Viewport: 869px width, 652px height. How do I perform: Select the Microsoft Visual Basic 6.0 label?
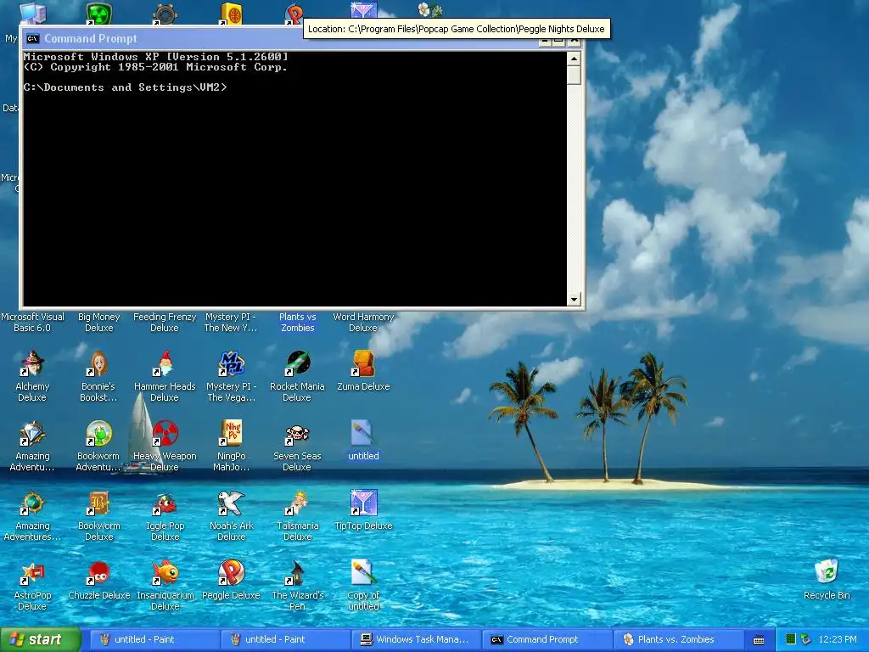32,322
